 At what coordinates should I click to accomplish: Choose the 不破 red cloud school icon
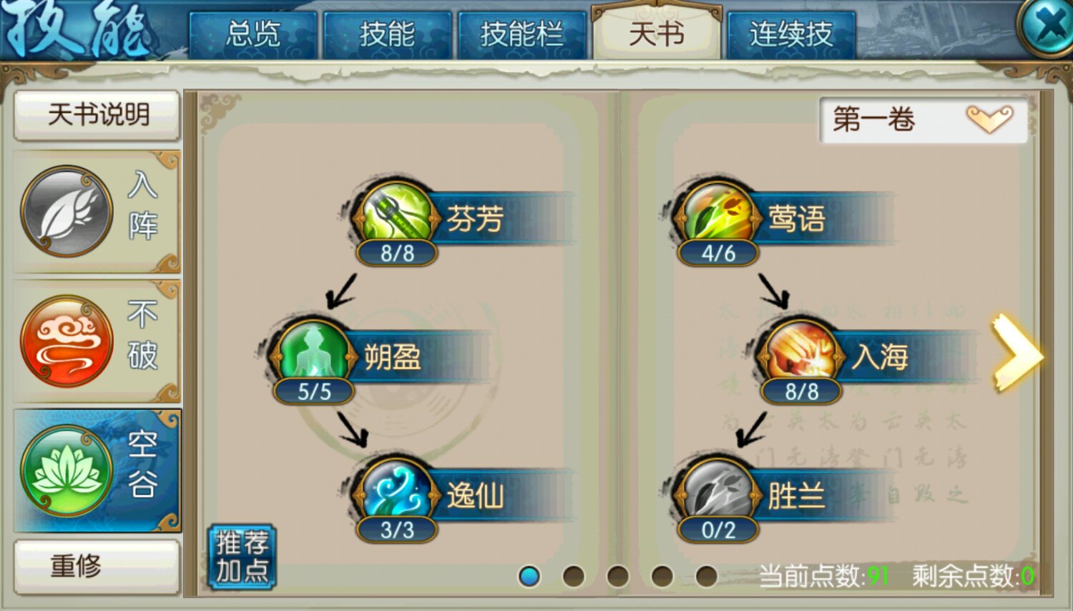click(67, 341)
